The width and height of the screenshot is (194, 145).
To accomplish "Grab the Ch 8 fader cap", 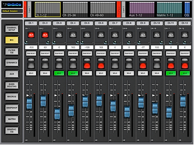I will point(127,112).
